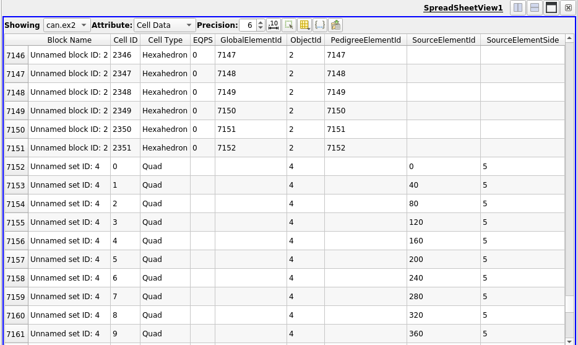Click the GlobalElementId column header
Screen dimensions: 578x345
pos(251,40)
